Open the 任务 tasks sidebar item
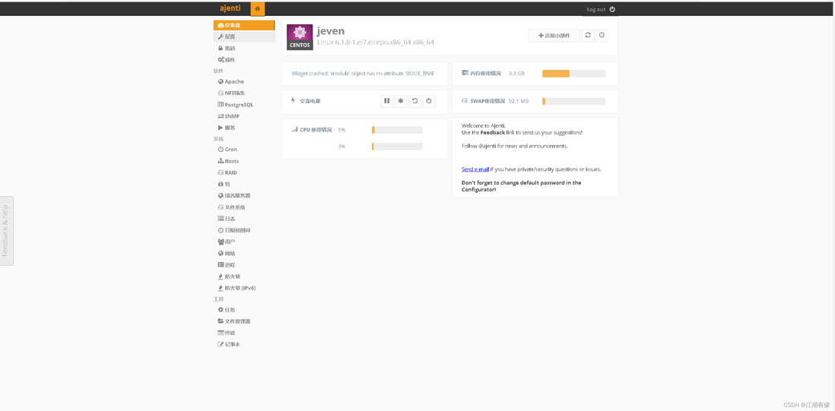The height and width of the screenshot is (411, 835). [244, 310]
